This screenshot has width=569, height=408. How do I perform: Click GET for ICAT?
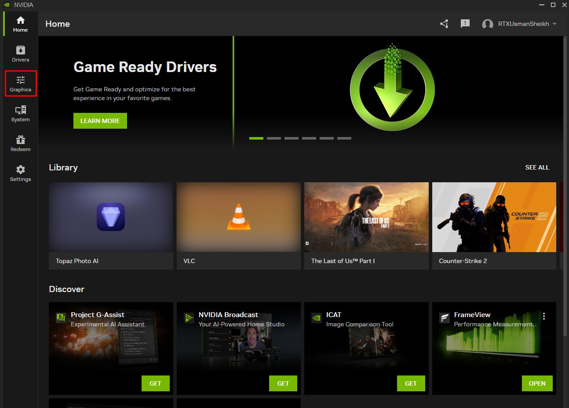[x=411, y=383]
